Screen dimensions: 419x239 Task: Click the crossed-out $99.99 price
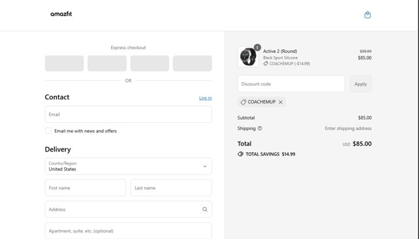pos(365,51)
